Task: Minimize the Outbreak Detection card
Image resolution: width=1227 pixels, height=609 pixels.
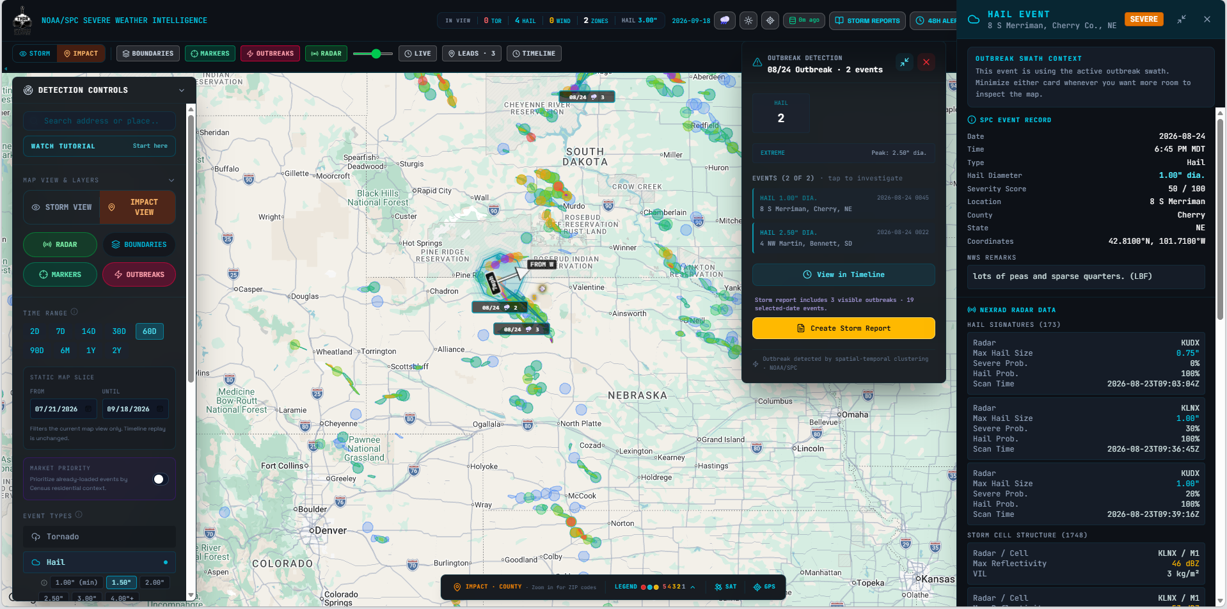Action: point(905,62)
